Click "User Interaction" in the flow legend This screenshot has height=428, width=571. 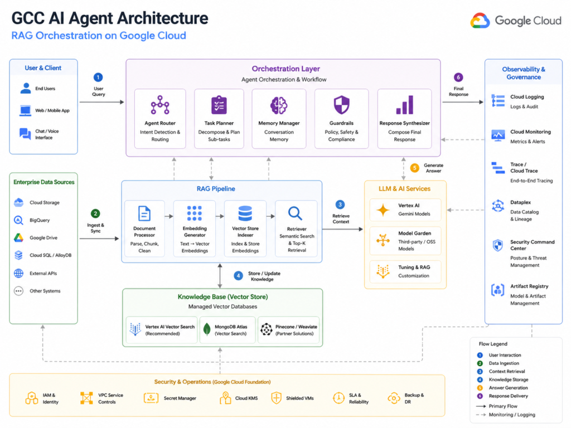[505, 355]
